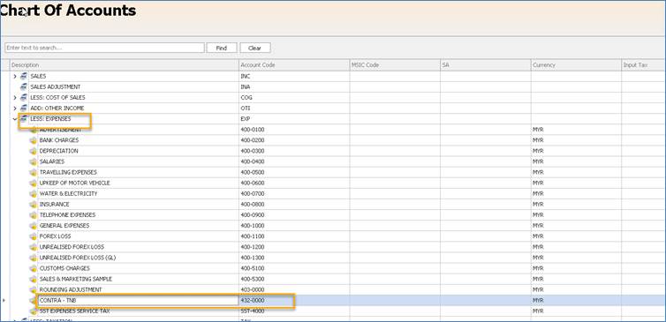Click the INC account code cell
666x322 pixels.
[x=245, y=77]
